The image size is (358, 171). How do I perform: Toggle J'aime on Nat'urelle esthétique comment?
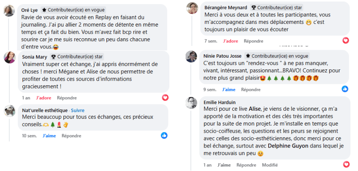(49, 136)
